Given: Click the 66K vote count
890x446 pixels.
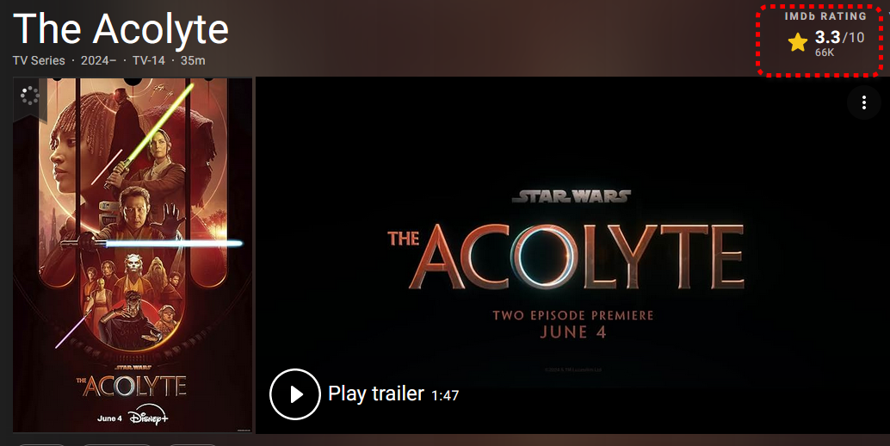Looking at the screenshot, I should pos(825,53).
